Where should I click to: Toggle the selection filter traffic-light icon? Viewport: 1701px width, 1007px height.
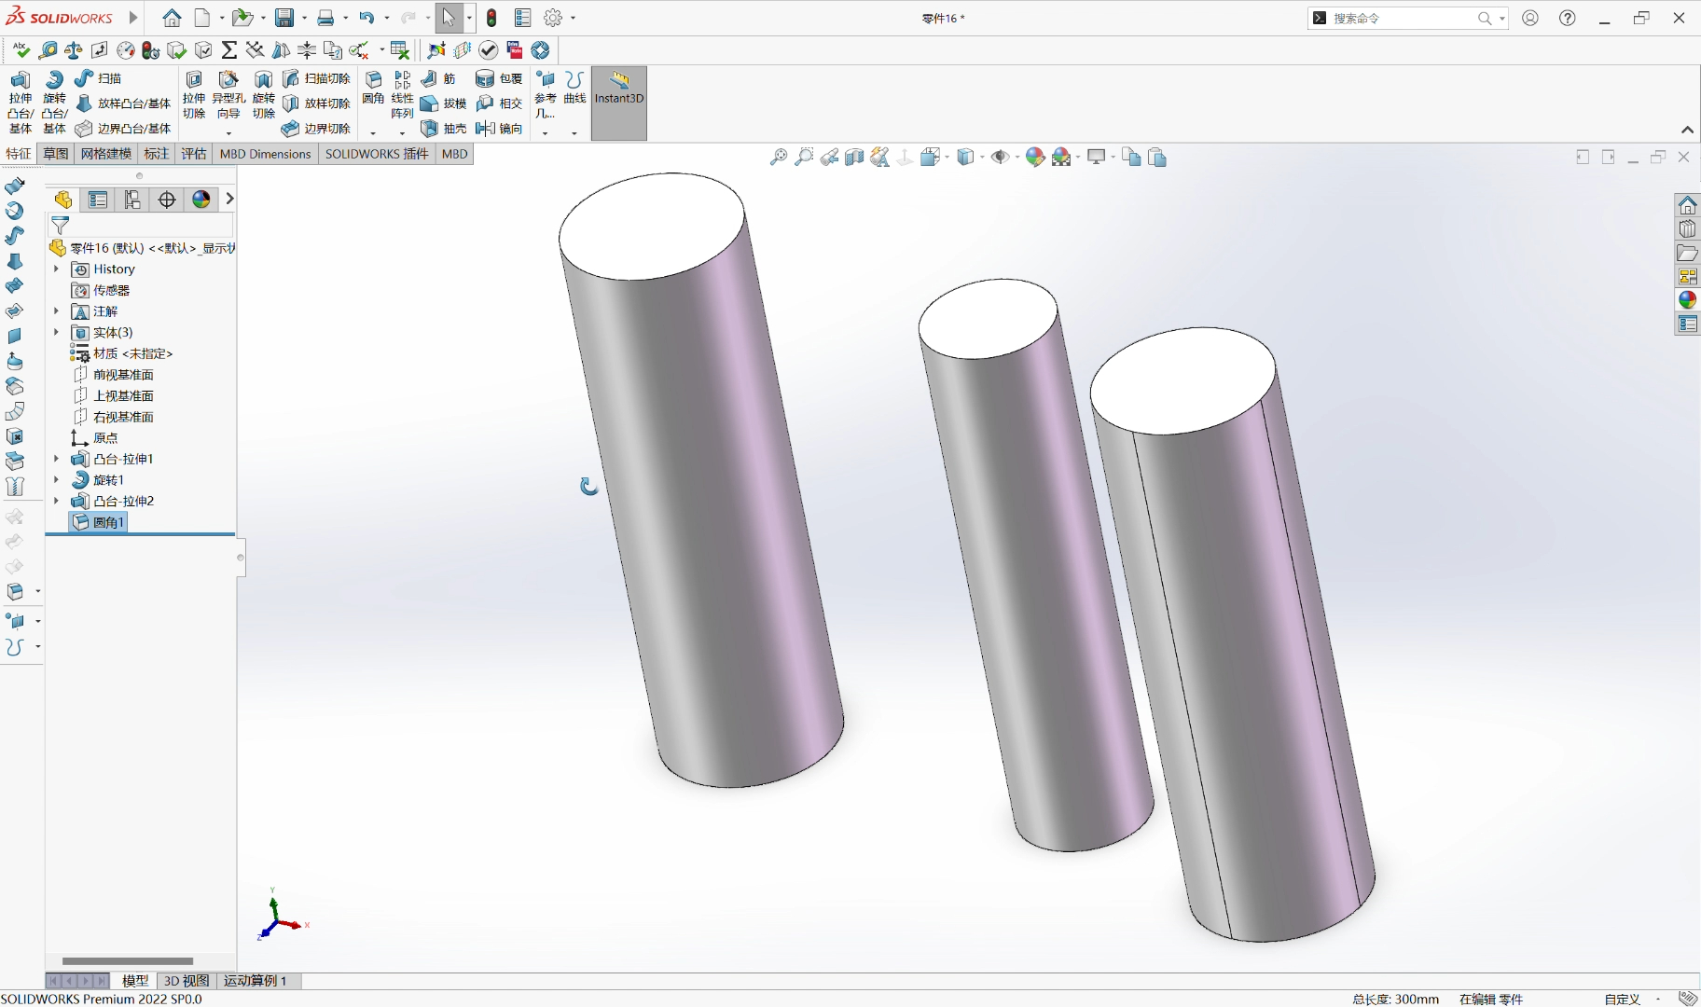pos(491,18)
